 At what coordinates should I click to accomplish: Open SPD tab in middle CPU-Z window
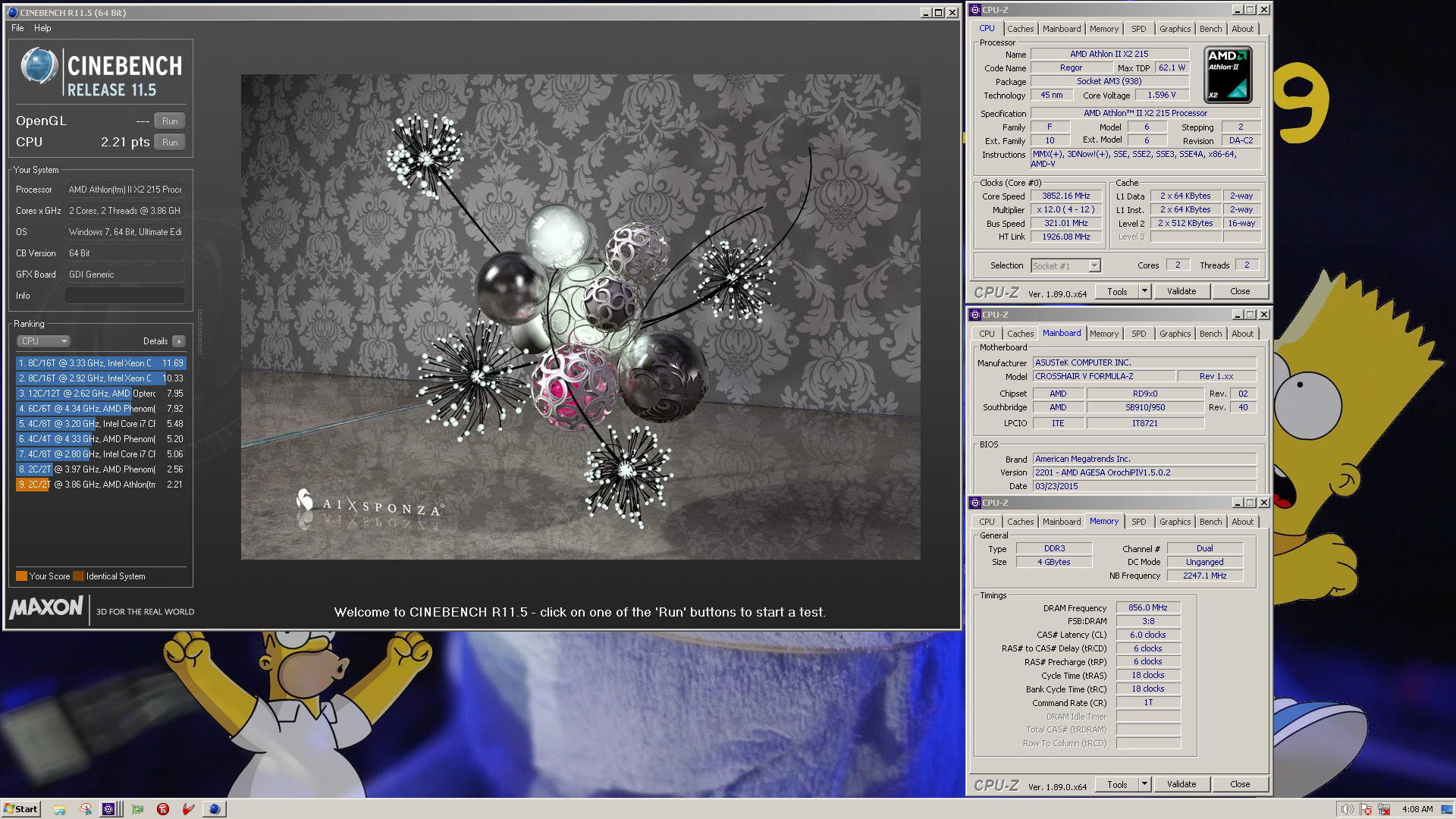[x=1138, y=334]
